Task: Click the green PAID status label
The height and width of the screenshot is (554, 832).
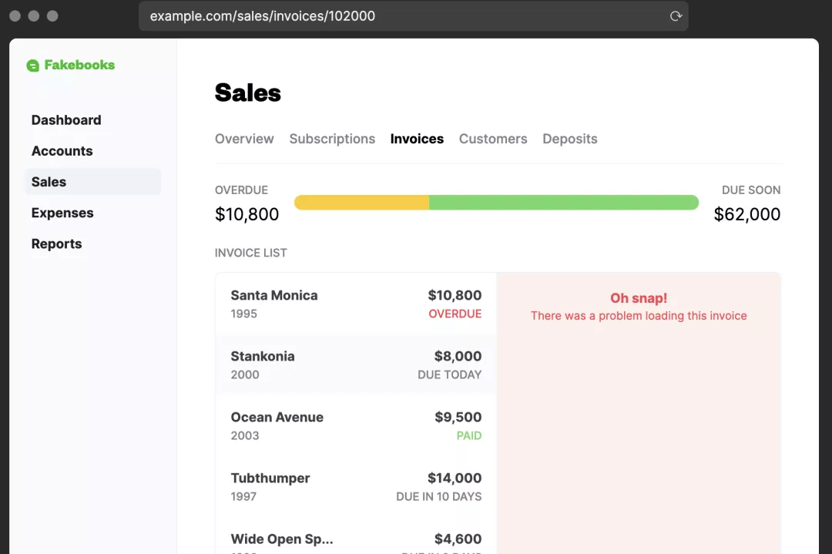Action: point(469,435)
